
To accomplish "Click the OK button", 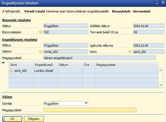I will tap(12, 119).
